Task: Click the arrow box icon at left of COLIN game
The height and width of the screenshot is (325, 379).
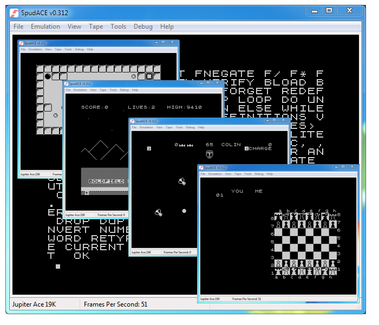Action: click(149, 148)
